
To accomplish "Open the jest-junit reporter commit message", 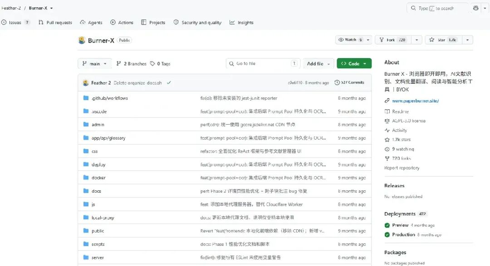I will (x=239, y=98).
